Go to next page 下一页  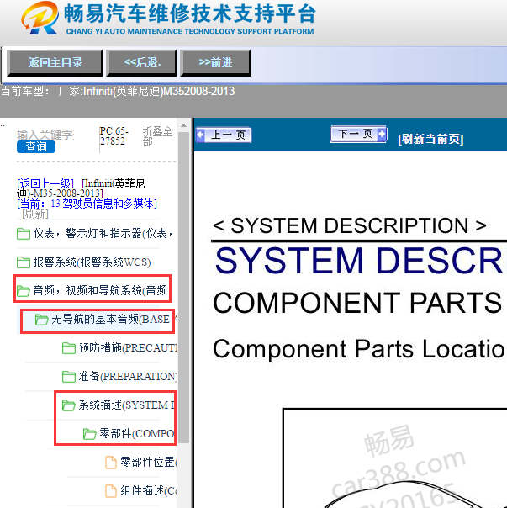coord(358,134)
